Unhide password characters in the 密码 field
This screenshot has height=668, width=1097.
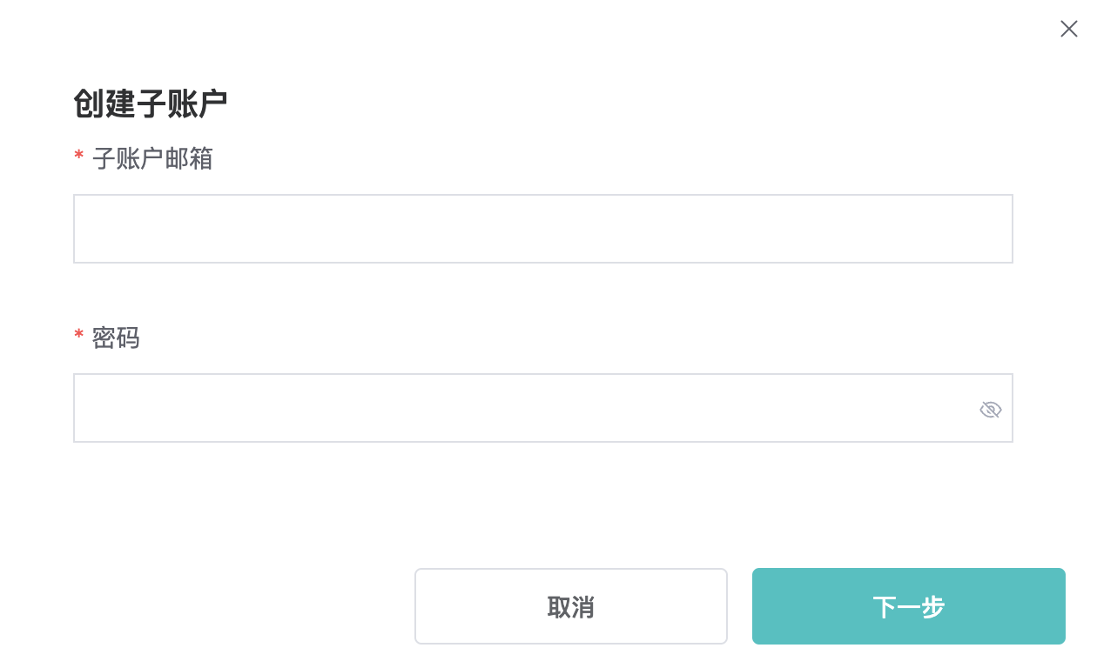pos(990,410)
